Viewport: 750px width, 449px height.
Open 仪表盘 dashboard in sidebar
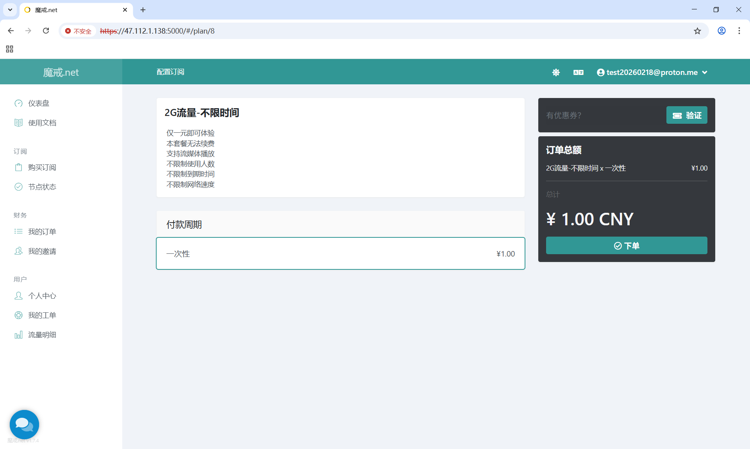(38, 103)
